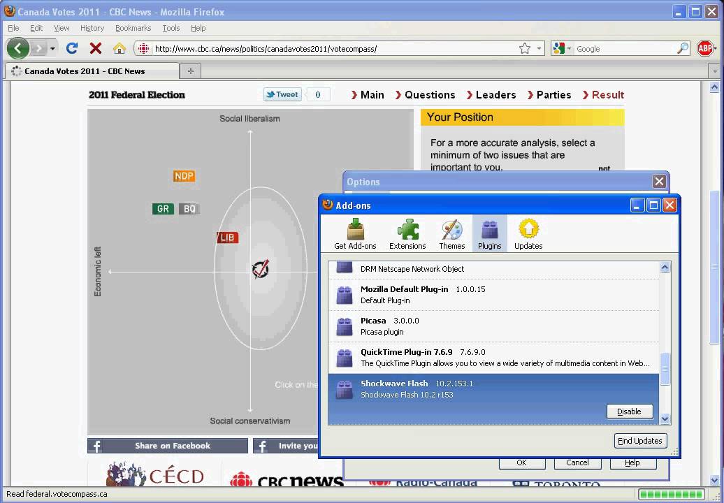Select the DRM Netscape Network Object plugin
Image resolution: width=724 pixels, height=503 pixels.
(x=493, y=269)
